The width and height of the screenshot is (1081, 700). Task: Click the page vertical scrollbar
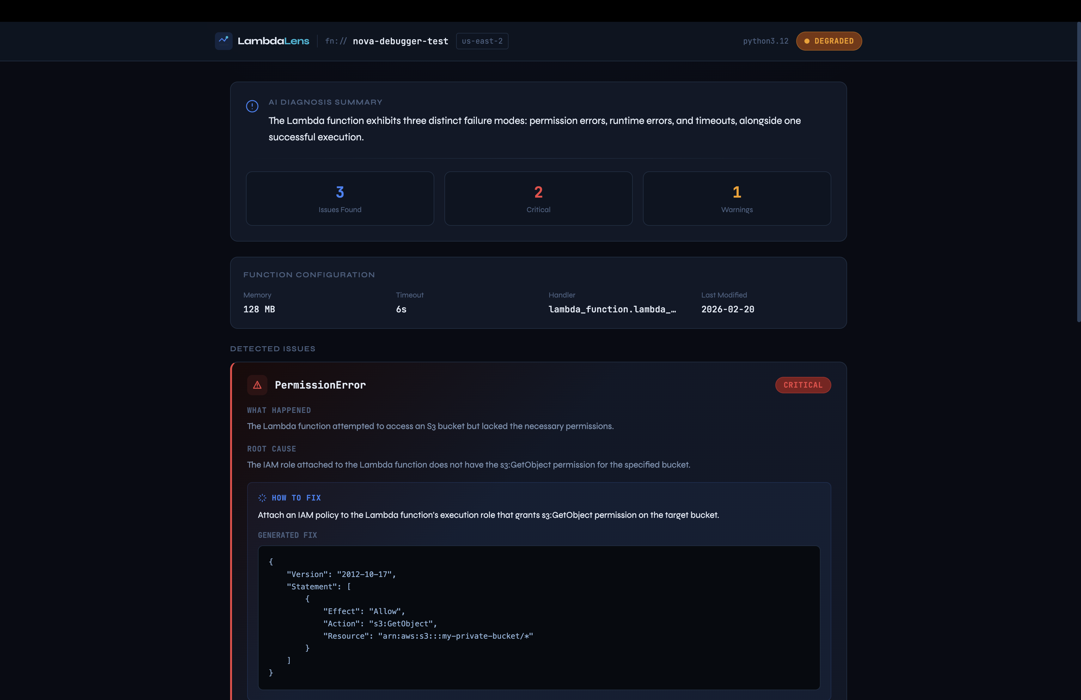1078,173
